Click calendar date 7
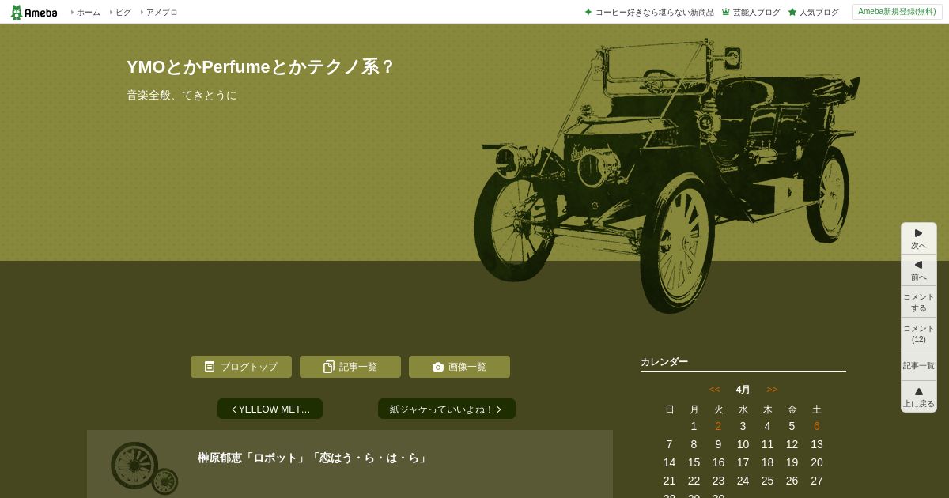 669,444
